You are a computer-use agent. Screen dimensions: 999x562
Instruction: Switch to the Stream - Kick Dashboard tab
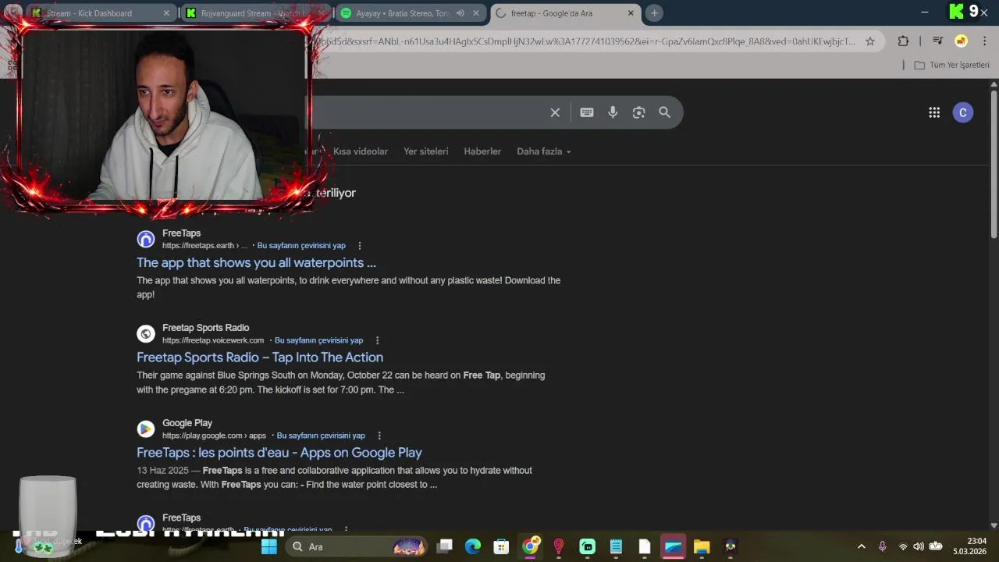(x=100, y=13)
